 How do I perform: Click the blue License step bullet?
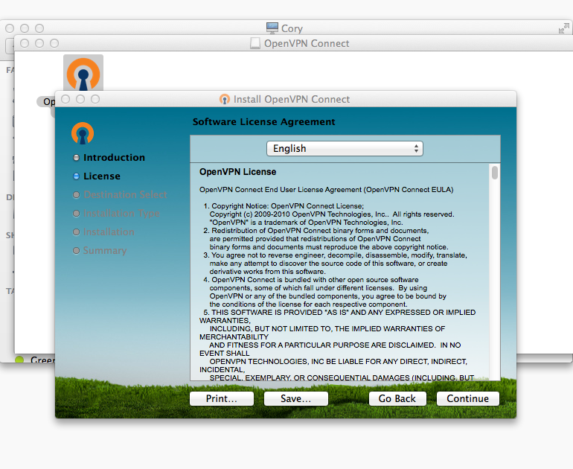76,176
